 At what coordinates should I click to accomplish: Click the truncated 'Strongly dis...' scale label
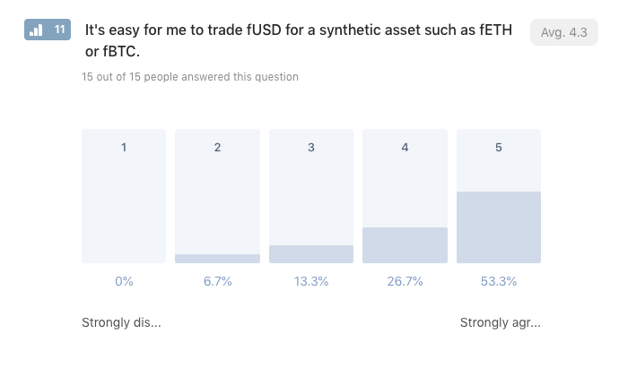tap(121, 322)
